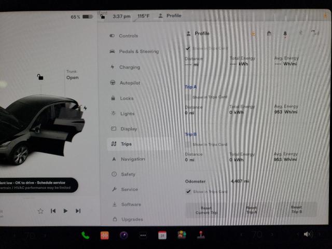Tap charge port bolt icon on car

85,108
